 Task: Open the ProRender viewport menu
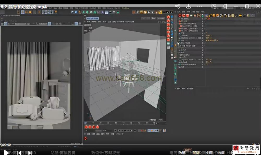tap(129, 22)
